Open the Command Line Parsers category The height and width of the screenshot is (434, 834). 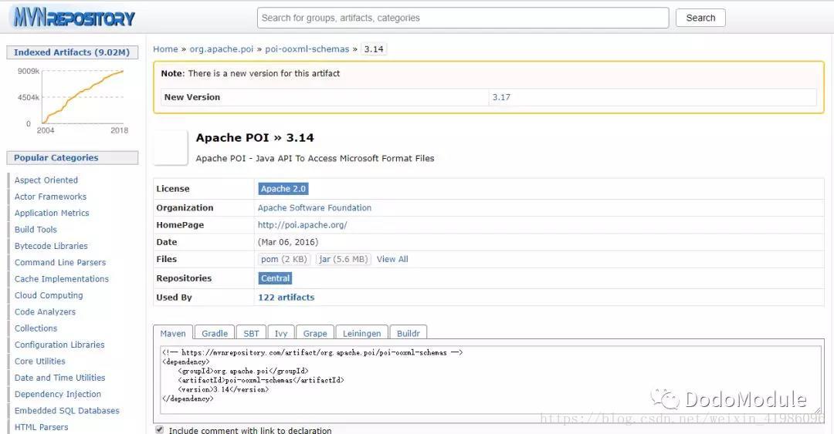60,262
